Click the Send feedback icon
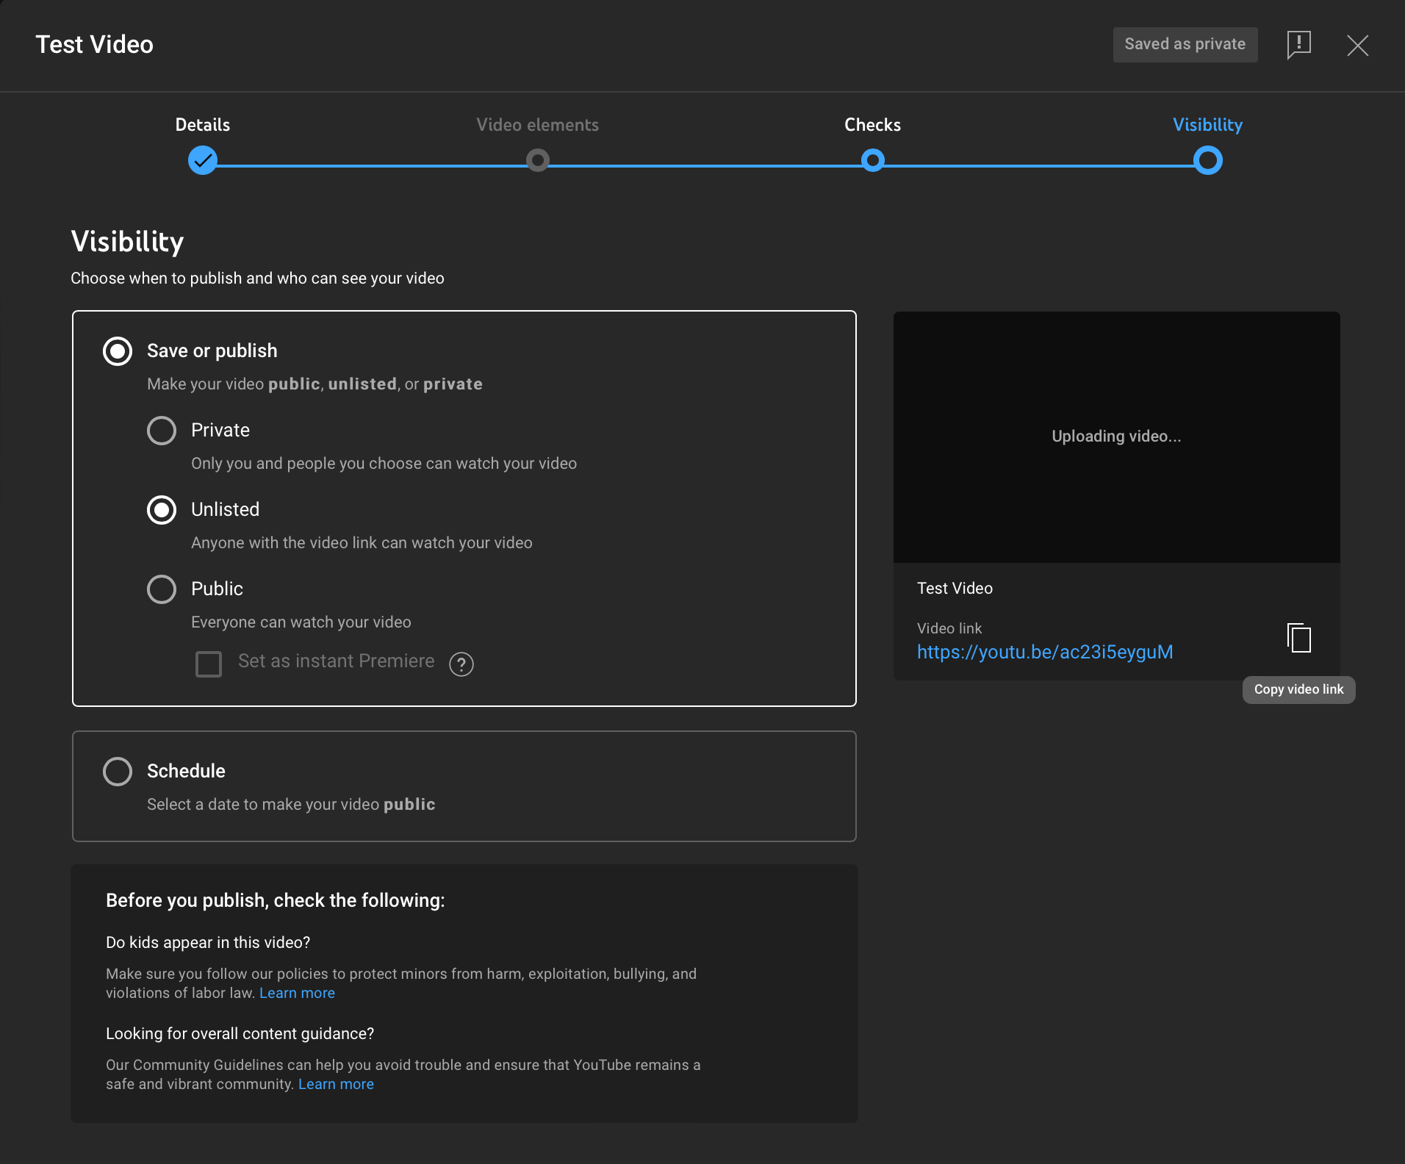Viewport: 1405px width, 1164px height. click(1298, 45)
